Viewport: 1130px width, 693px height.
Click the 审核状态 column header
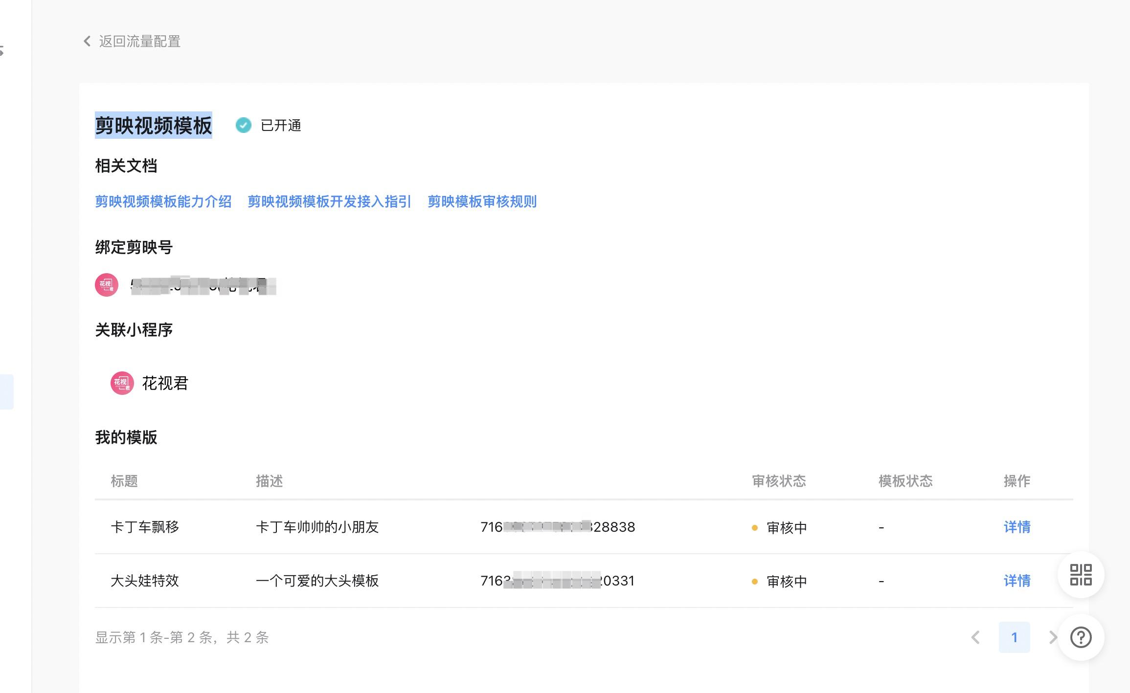[x=779, y=481]
